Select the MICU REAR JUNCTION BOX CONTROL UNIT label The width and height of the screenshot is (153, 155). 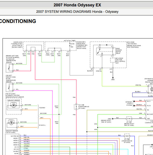click(120, 61)
